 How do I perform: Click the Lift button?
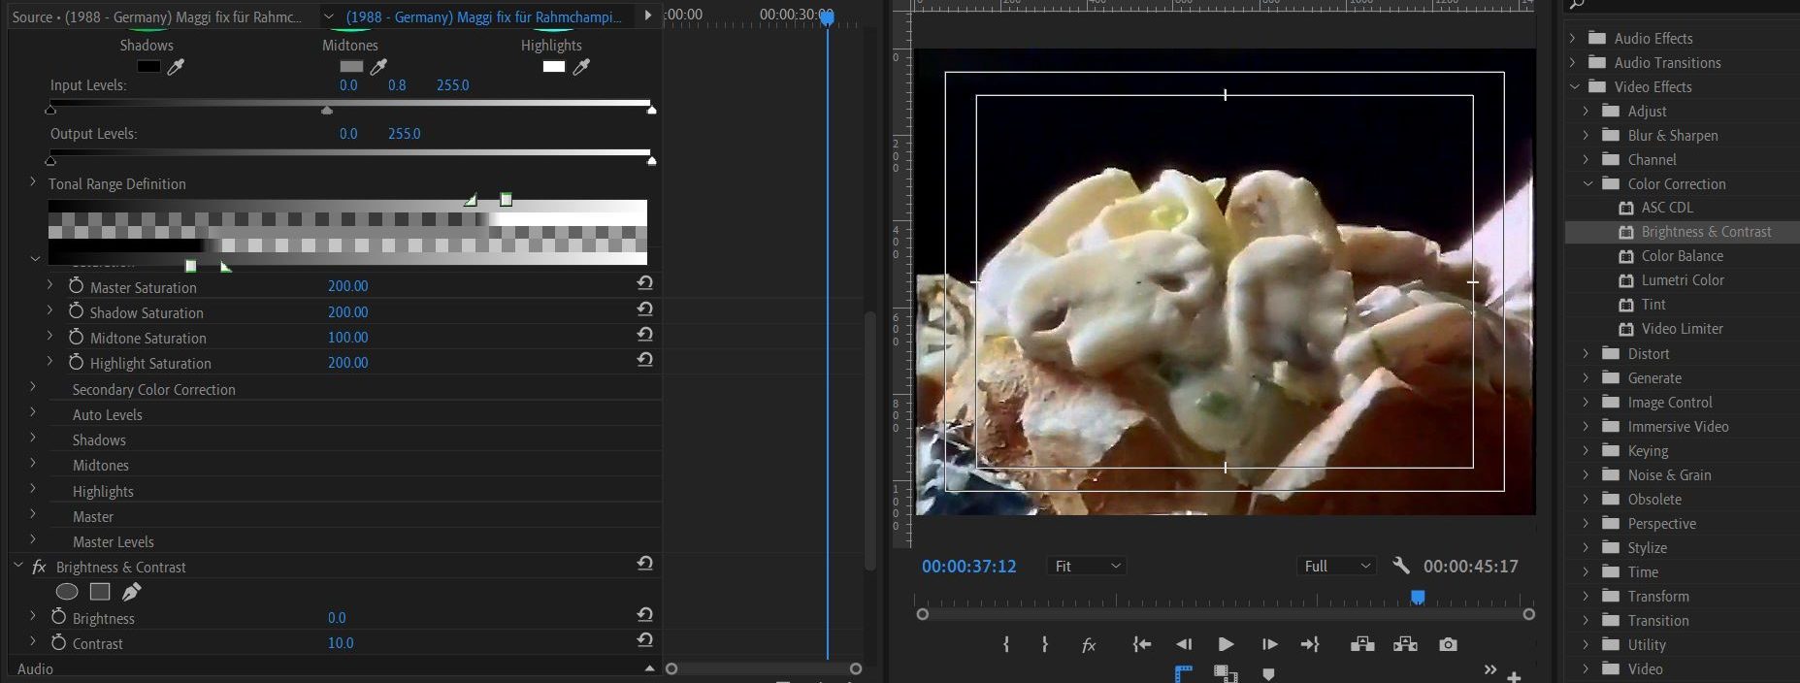click(x=1362, y=644)
